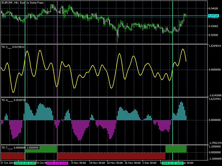Select the green 2024.10.24 12:00 date label
The image size is (222, 166).
[x=25, y=163]
